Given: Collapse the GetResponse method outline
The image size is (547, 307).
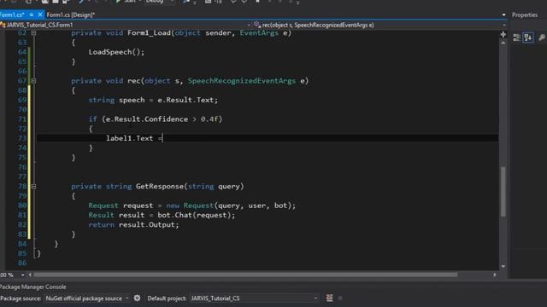Looking at the screenshot, I should [34, 187].
